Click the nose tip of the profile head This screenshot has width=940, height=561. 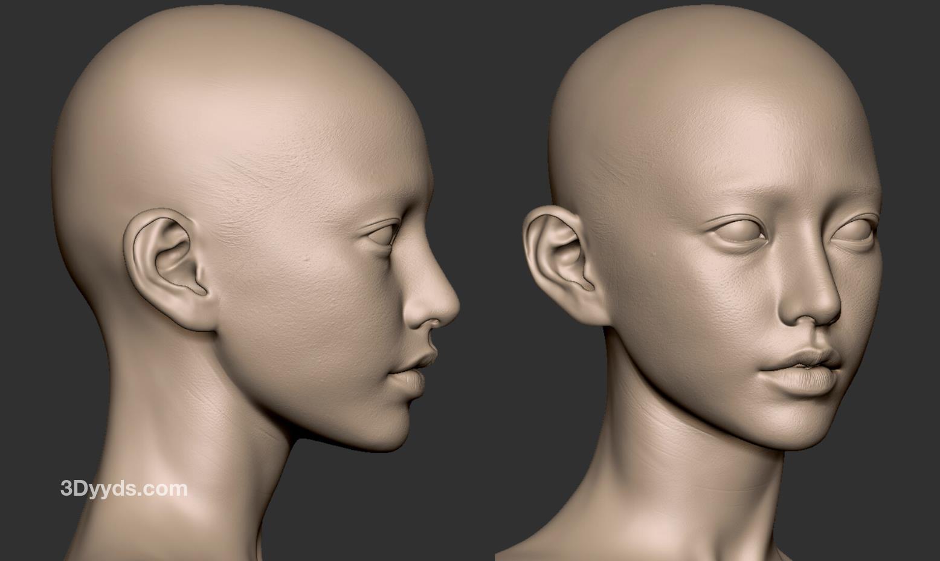click(447, 306)
